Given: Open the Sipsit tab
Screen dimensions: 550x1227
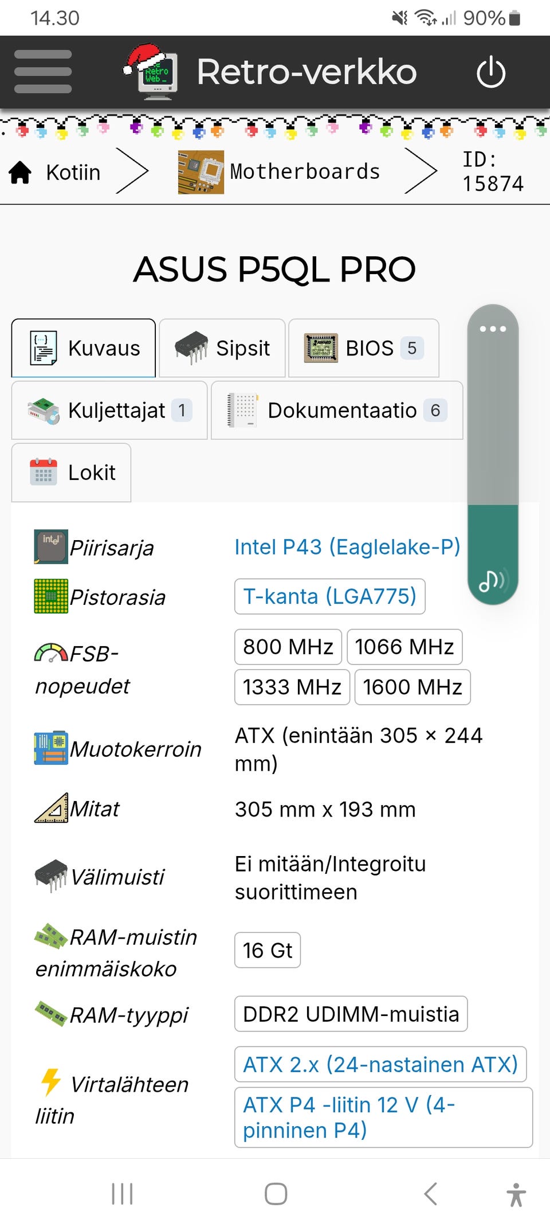Looking at the screenshot, I should click(x=222, y=348).
